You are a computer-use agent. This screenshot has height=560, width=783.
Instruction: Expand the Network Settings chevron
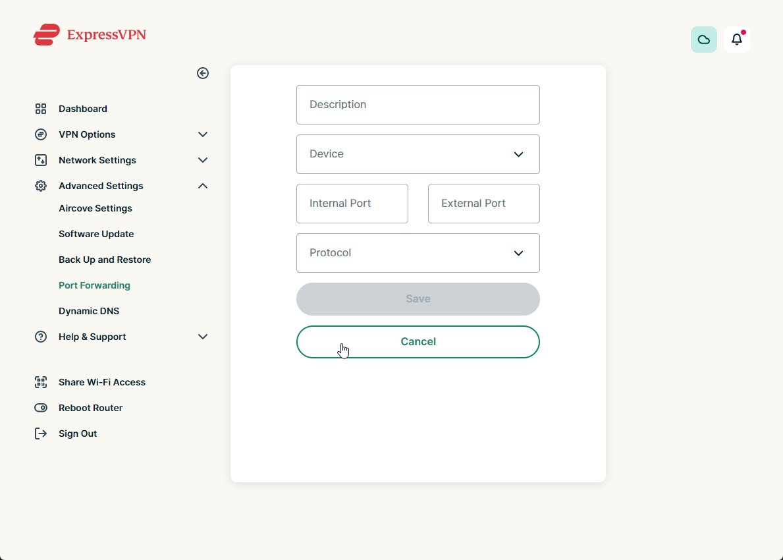click(x=203, y=160)
